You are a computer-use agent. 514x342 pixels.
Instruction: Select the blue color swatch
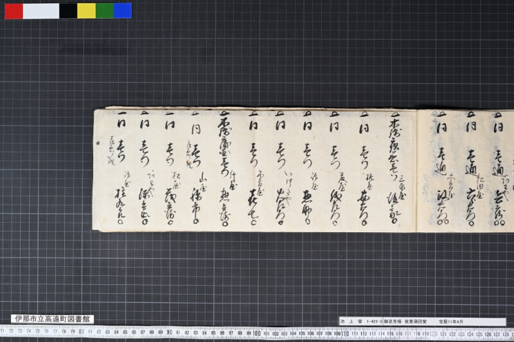[x=123, y=11]
